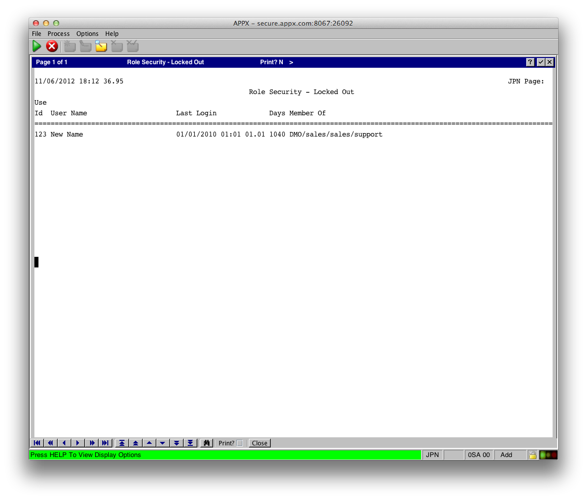Jump to last page navigation button
The width and height of the screenshot is (587, 500).
pos(105,443)
